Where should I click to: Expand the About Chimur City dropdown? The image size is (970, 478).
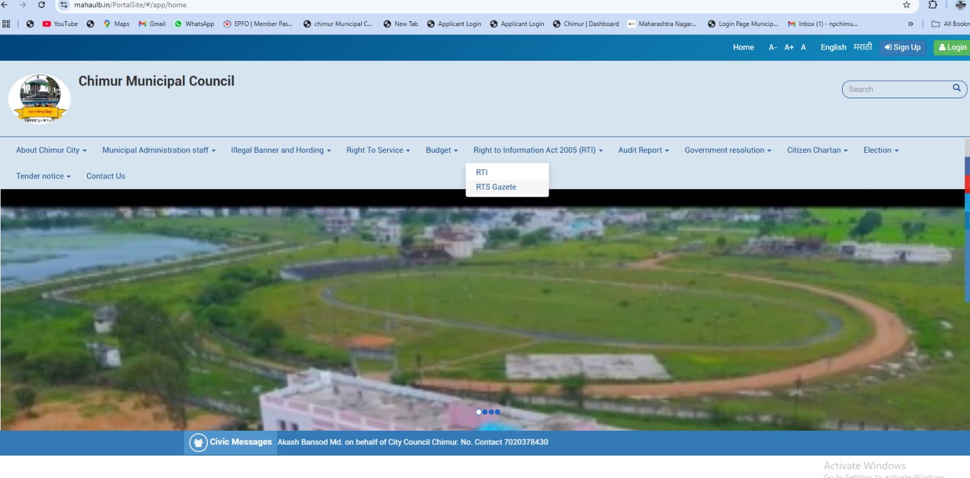52,150
